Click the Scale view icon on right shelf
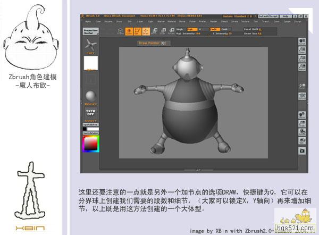 pyautogui.click(x=302, y=123)
